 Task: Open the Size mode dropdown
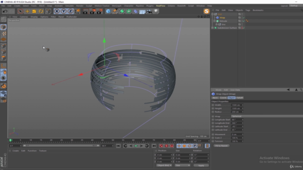point(182,165)
